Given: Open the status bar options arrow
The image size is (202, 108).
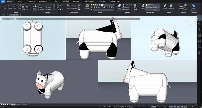Looking at the screenshot, I should 196,107.
